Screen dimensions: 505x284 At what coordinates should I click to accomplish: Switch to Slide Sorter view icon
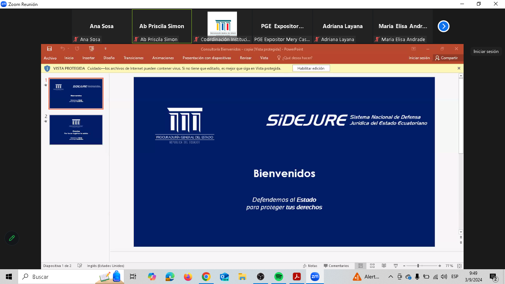click(x=372, y=266)
